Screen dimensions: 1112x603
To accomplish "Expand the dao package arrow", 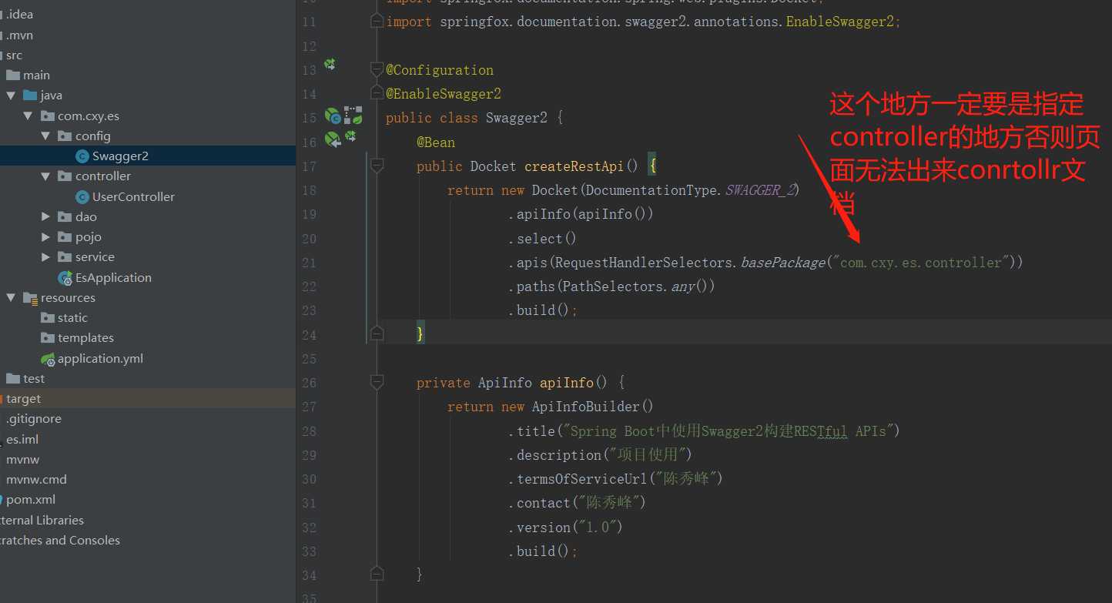I will pos(46,216).
